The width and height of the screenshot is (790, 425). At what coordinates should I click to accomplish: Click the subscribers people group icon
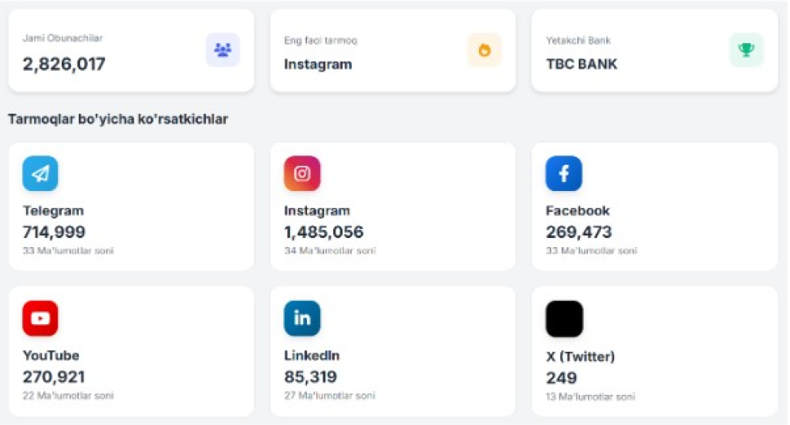(x=223, y=50)
